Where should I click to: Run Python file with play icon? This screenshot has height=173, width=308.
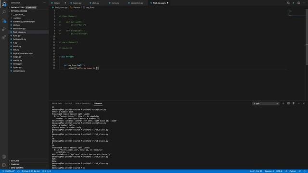point(294,3)
